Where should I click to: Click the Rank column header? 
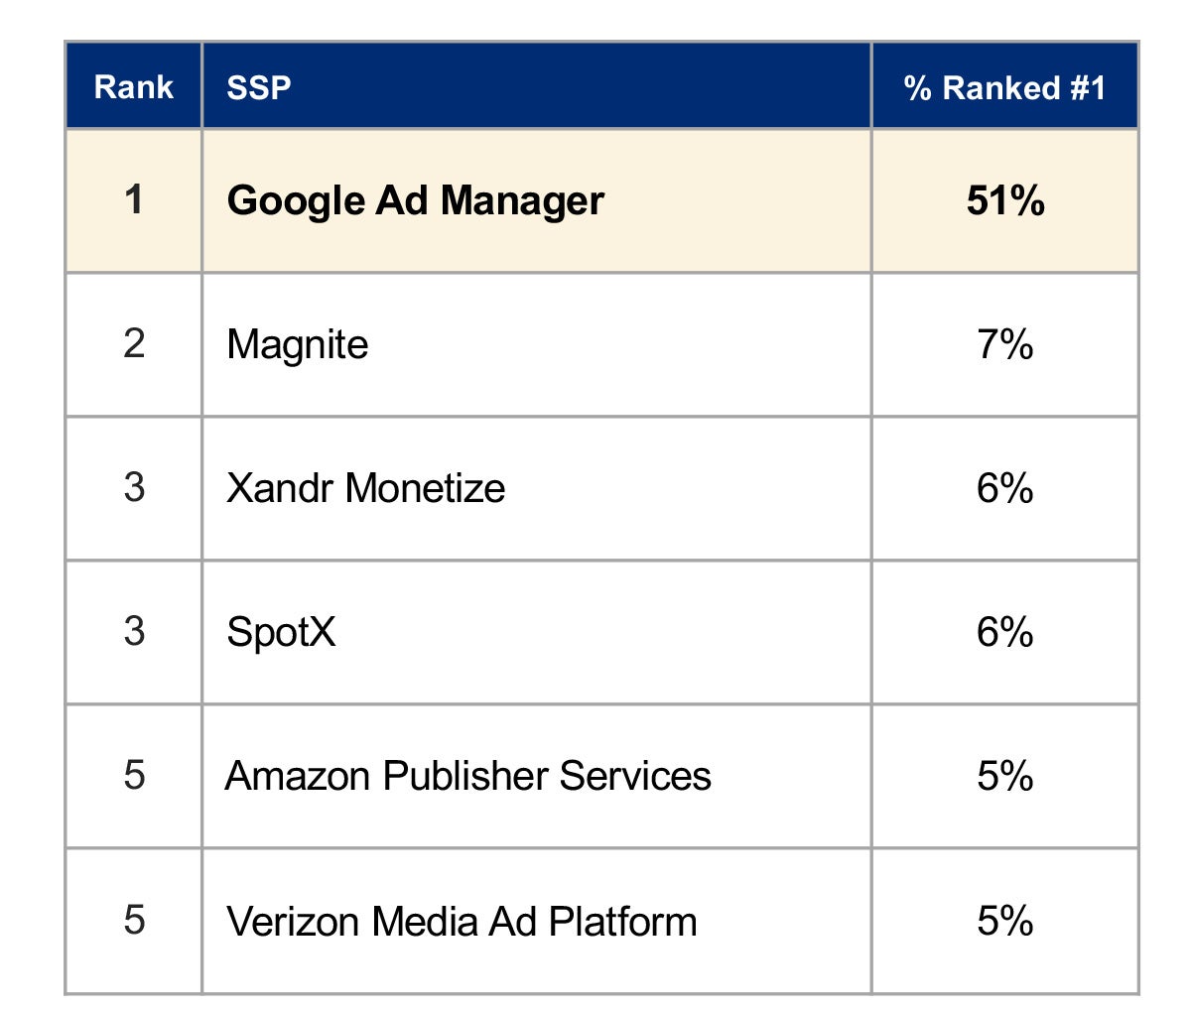(x=134, y=87)
